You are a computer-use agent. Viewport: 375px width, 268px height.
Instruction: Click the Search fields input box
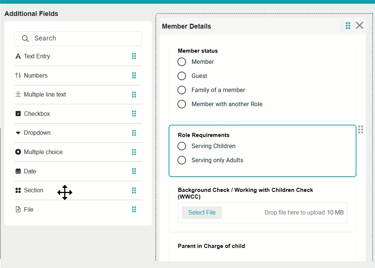tap(78, 39)
